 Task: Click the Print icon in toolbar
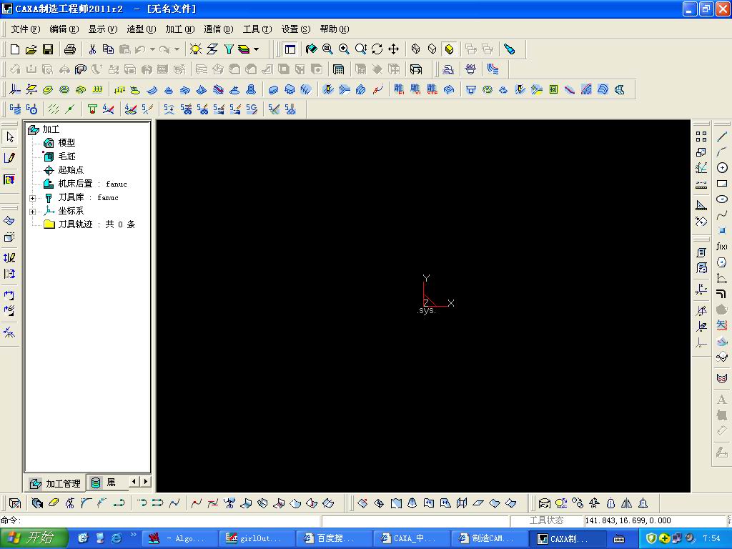[69, 49]
